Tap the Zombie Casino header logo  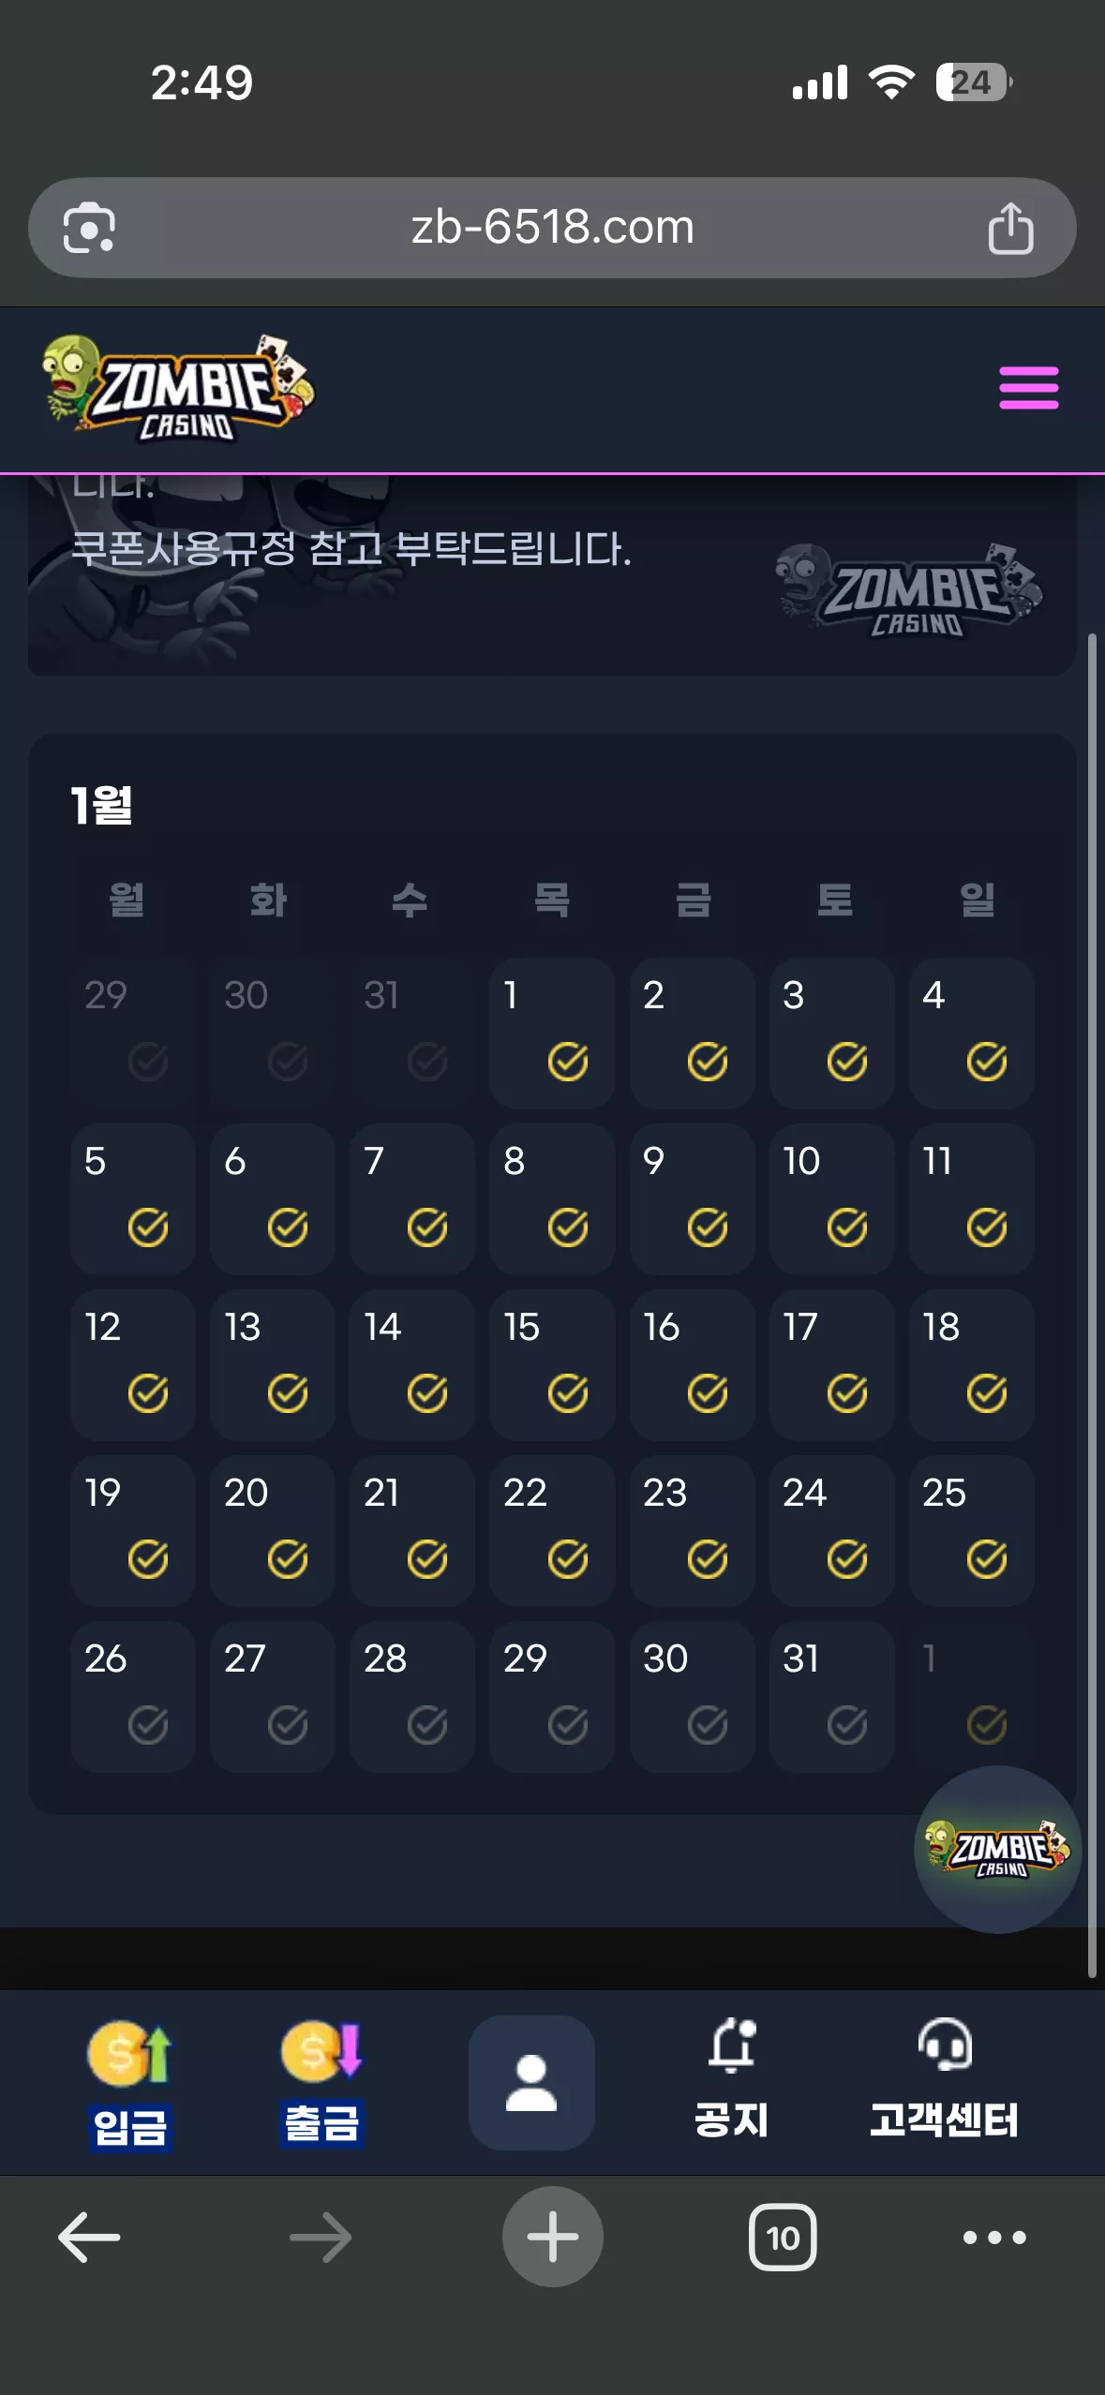coord(178,389)
